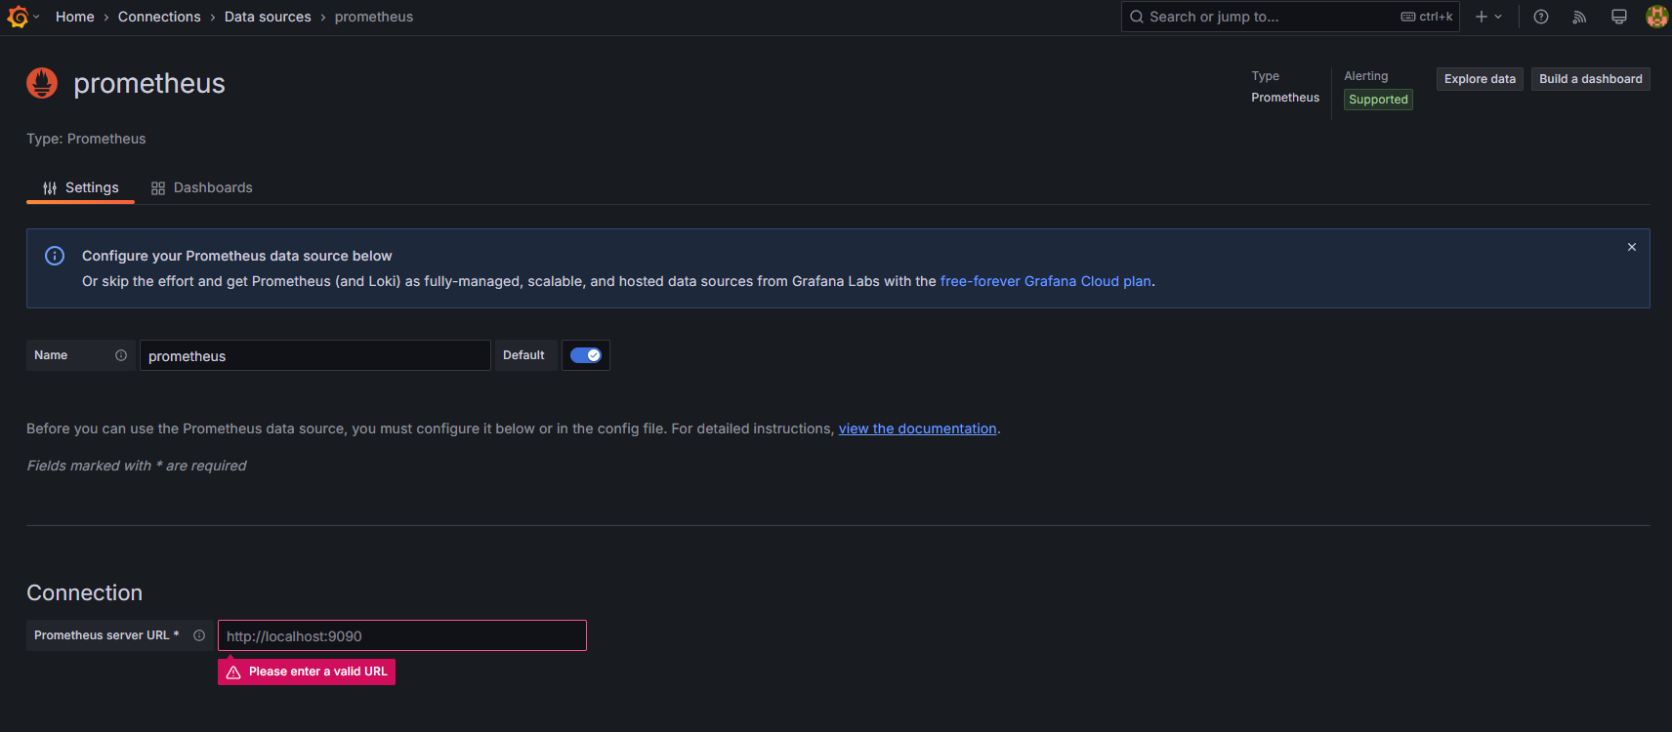The height and width of the screenshot is (732, 1672).
Task: Click the Grafana logo icon
Action: tap(18, 17)
